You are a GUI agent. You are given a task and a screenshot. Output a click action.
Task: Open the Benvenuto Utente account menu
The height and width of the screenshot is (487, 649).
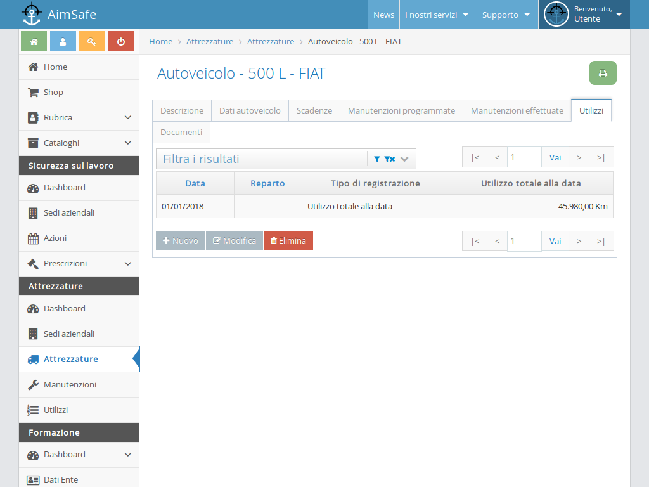coord(584,15)
